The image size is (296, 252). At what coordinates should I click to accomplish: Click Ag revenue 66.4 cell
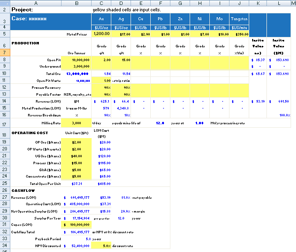[121, 101]
